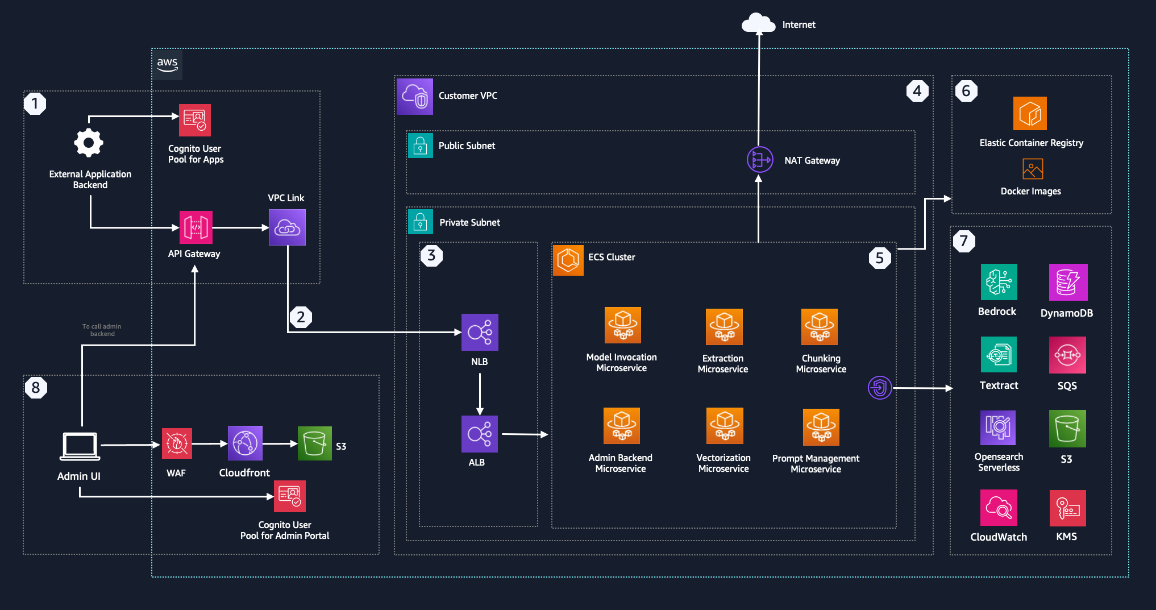1156x610 pixels.
Task: Select the Docker Images icon
Action: pyautogui.click(x=1033, y=169)
